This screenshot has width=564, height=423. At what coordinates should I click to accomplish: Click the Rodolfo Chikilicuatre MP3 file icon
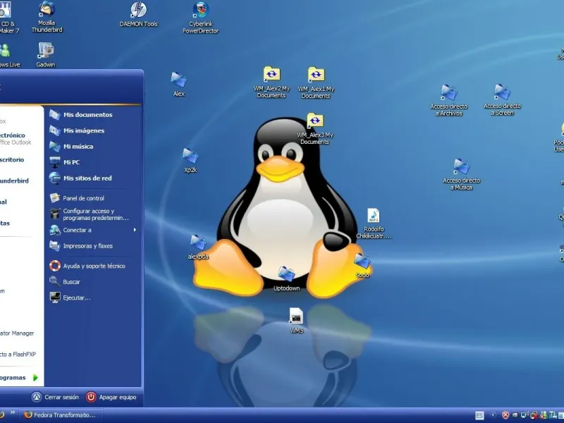tap(374, 216)
